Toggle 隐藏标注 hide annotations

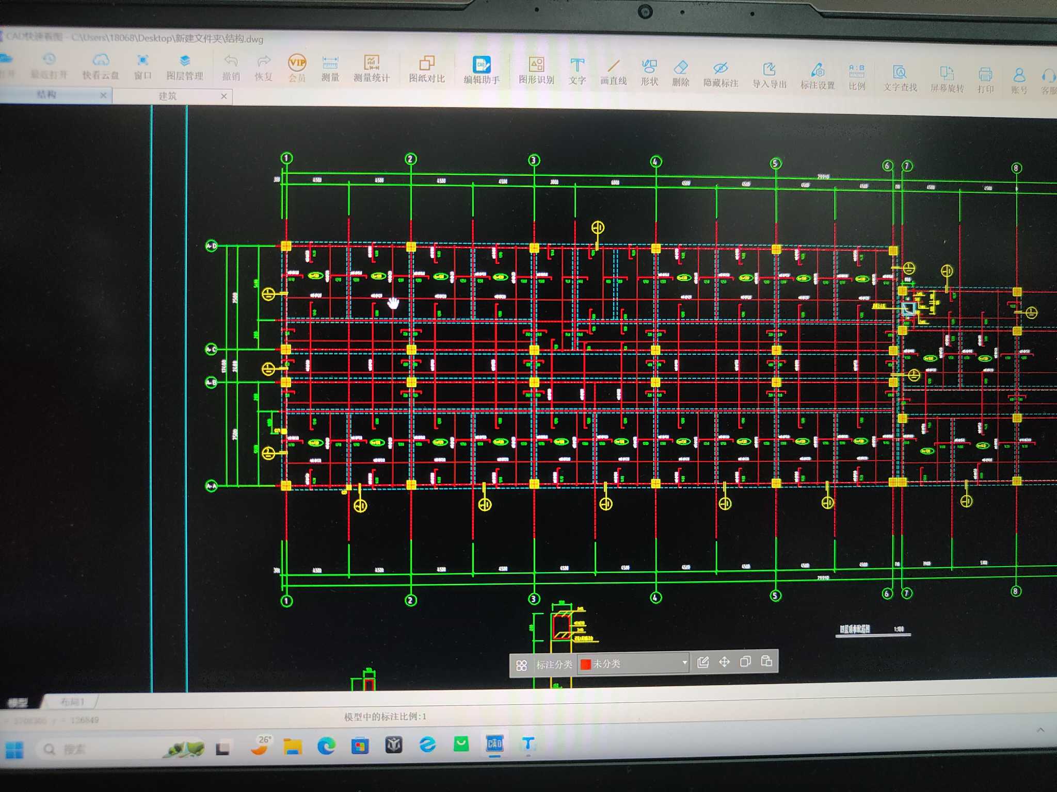pos(720,74)
